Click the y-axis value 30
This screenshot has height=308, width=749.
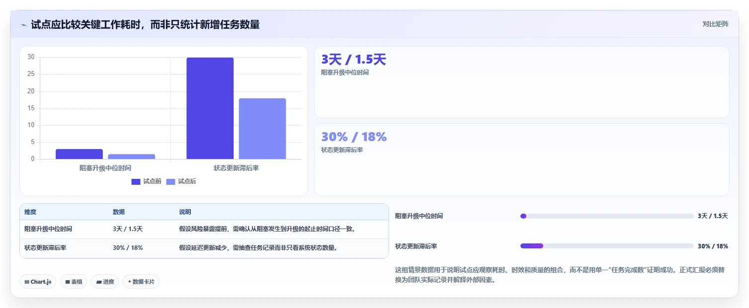tap(31, 57)
